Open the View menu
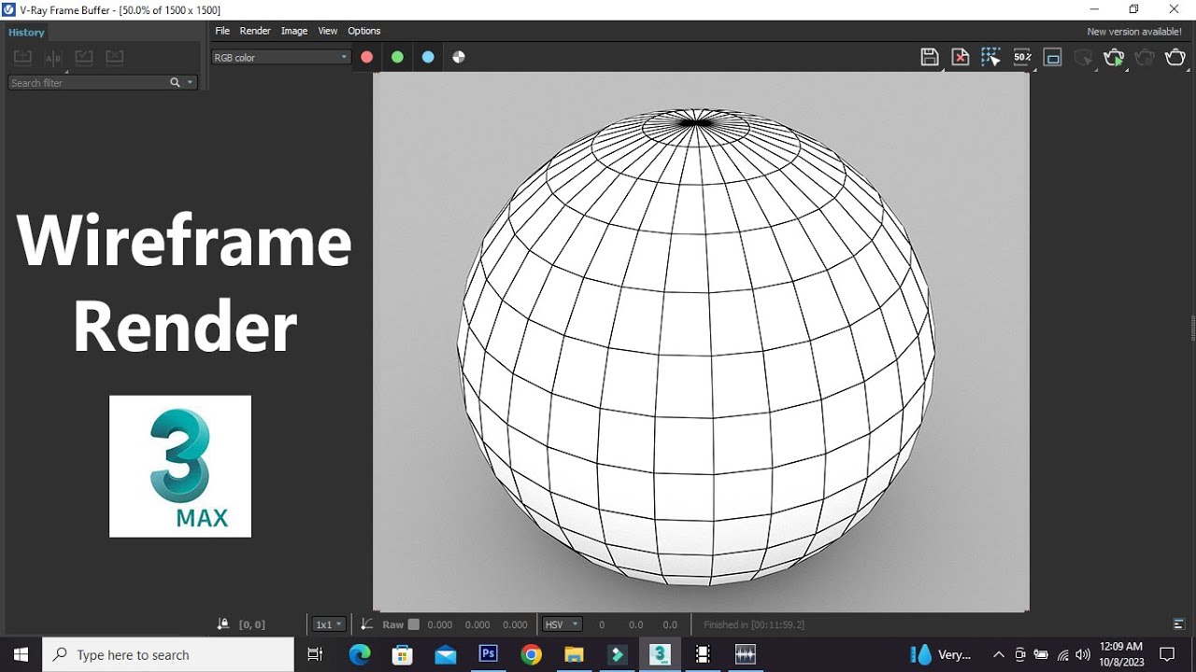This screenshot has height=672, width=1196. pyautogui.click(x=328, y=31)
